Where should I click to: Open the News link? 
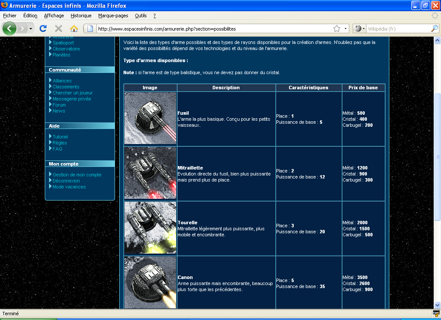(x=59, y=111)
